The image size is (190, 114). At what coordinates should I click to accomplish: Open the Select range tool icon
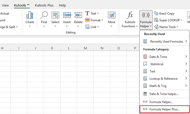[55, 15]
